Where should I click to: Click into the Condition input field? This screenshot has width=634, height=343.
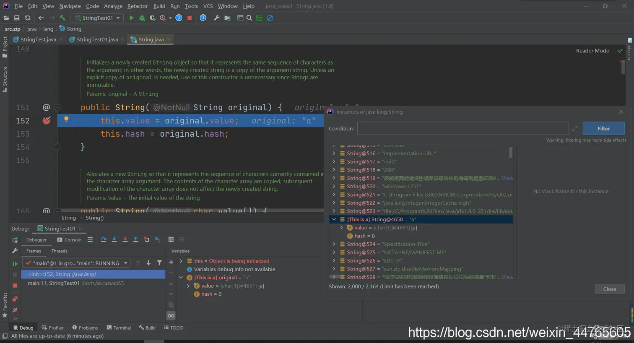463,129
